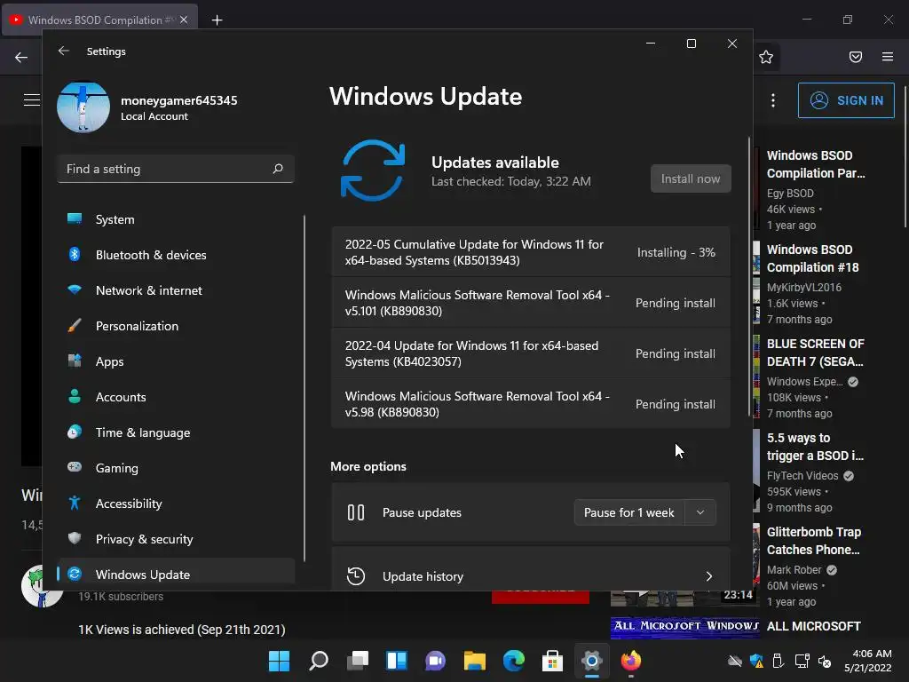Open Personalization settings

click(177, 326)
